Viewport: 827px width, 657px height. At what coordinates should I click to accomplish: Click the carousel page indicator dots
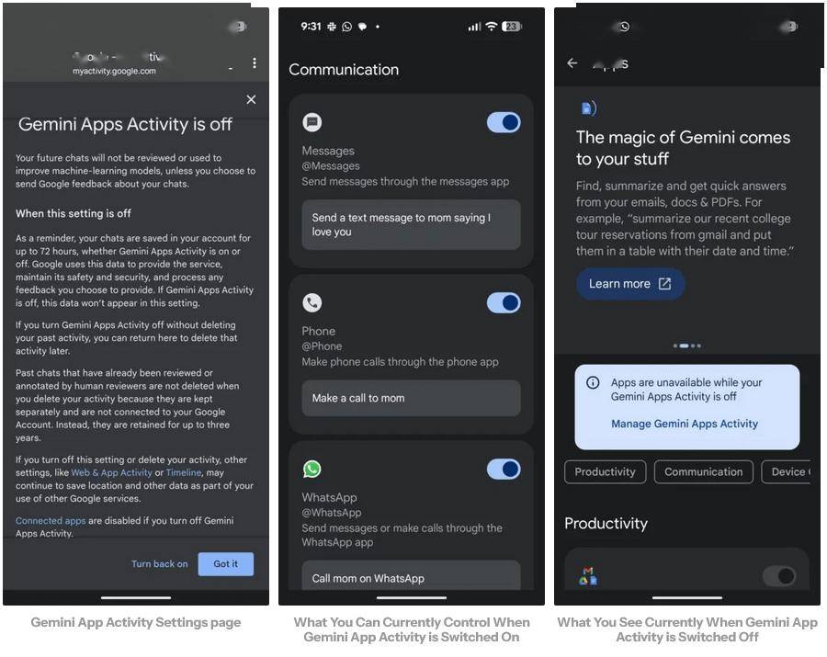(x=687, y=345)
